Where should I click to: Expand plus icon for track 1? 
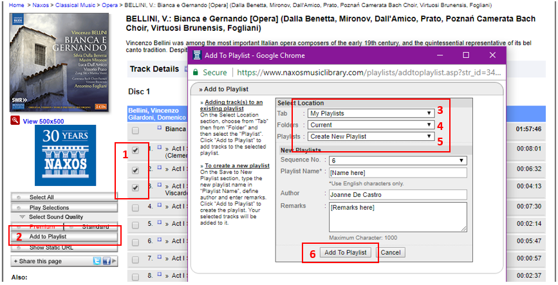pyautogui.click(x=160, y=147)
